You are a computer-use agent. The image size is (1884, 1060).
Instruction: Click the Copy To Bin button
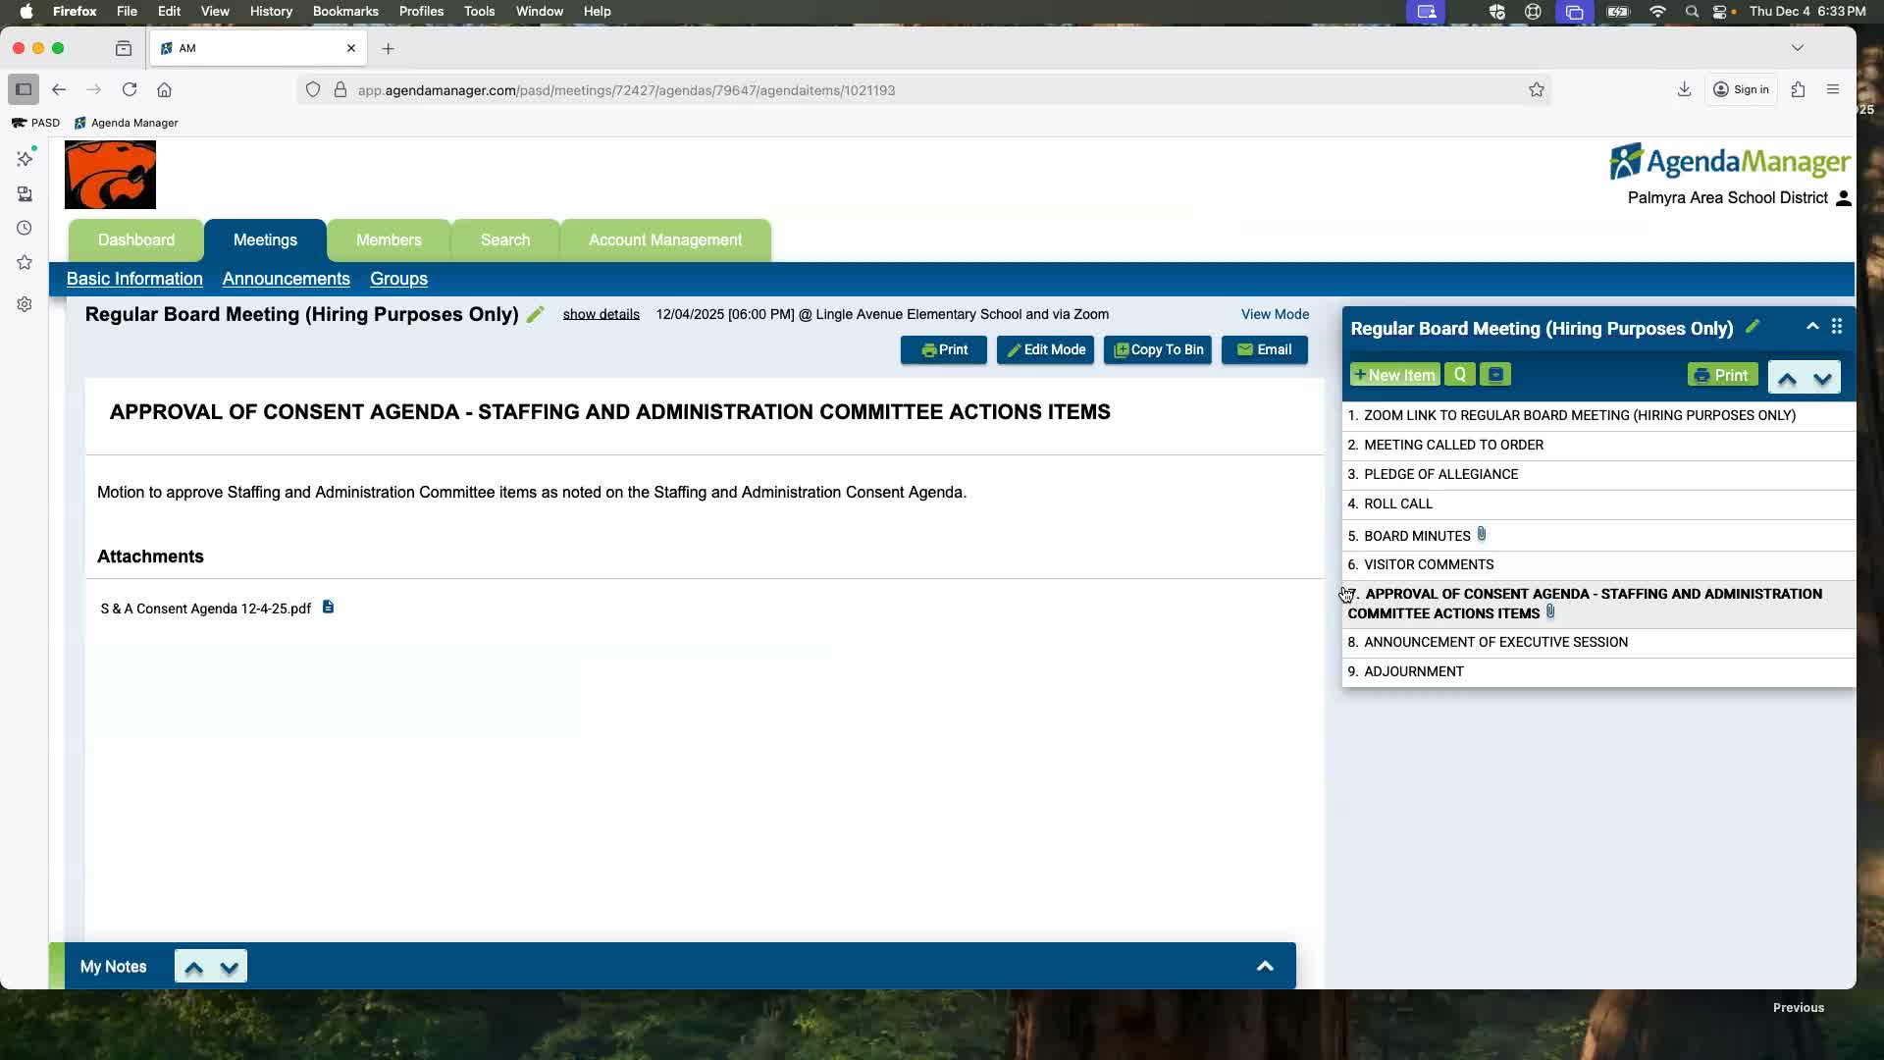[1158, 349]
